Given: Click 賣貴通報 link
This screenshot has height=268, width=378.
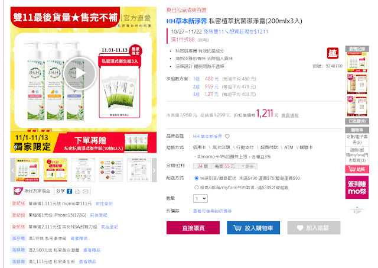Looking at the screenshot, I should pyautogui.click(x=290, y=115).
